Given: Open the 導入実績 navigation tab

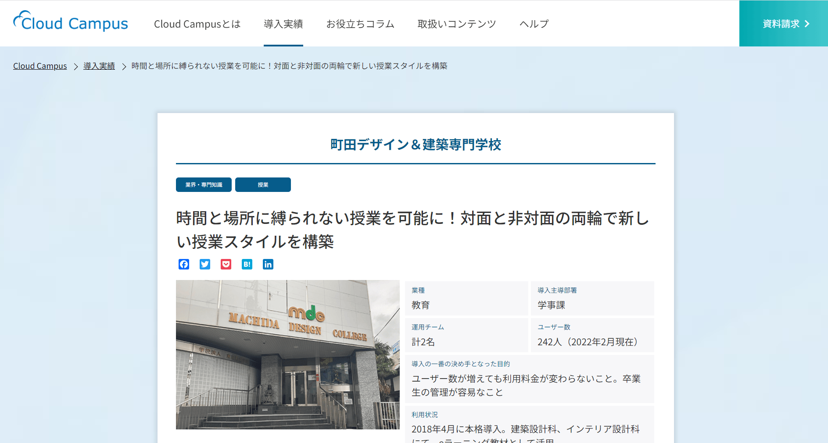Looking at the screenshot, I should (x=283, y=24).
